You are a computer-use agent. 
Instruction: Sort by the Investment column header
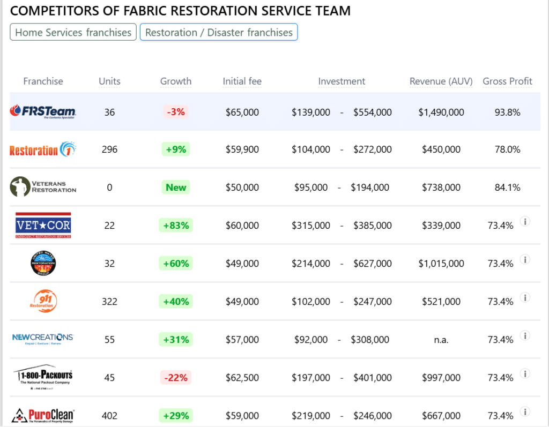(x=342, y=81)
